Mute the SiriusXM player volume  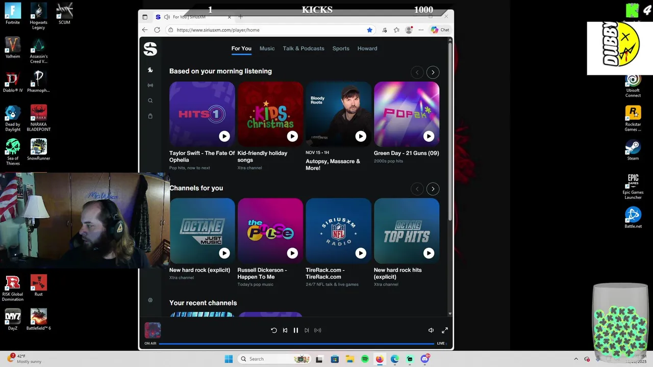(431, 330)
